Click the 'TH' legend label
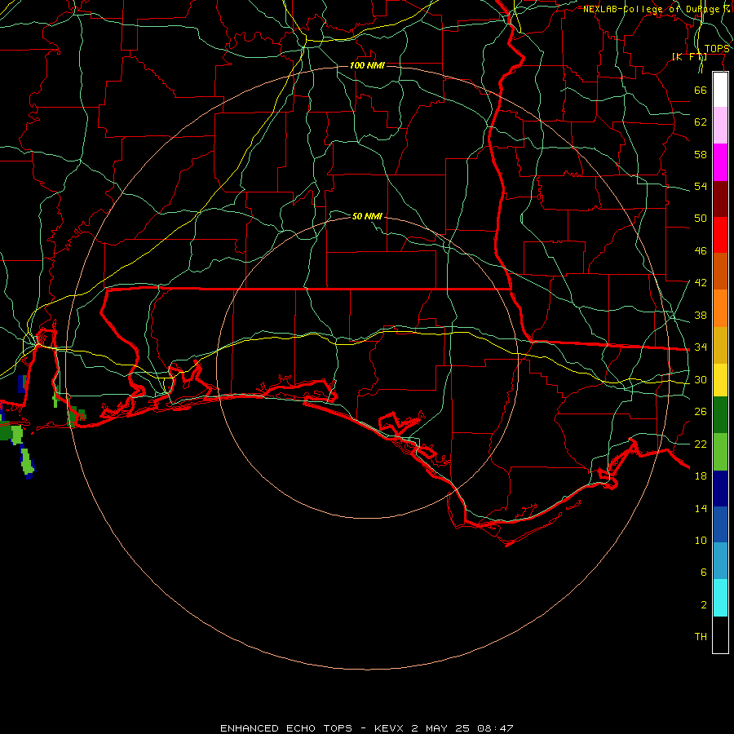The width and height of the screenshot is (734, 734). (701, 637)
